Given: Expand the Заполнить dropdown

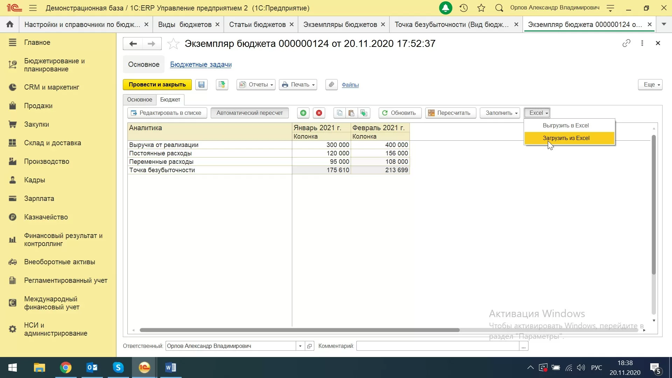Looking at the screenshot, I should (499, 113).
